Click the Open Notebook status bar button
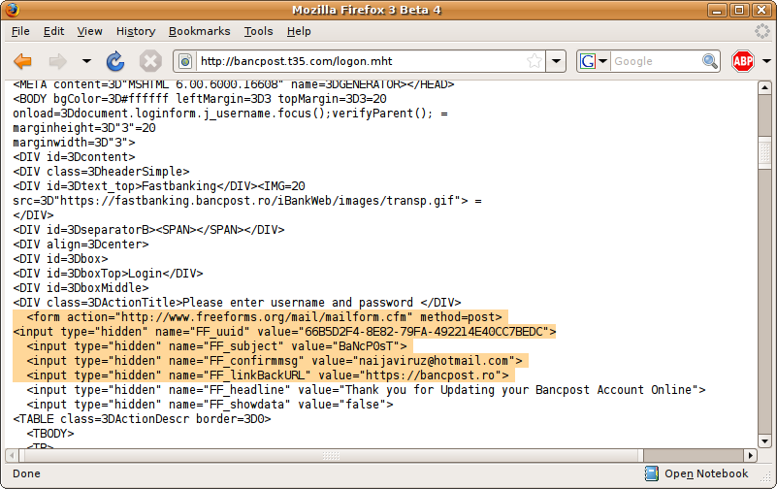The width and height of the screenshot is (777, 489). tap(696, 473)
